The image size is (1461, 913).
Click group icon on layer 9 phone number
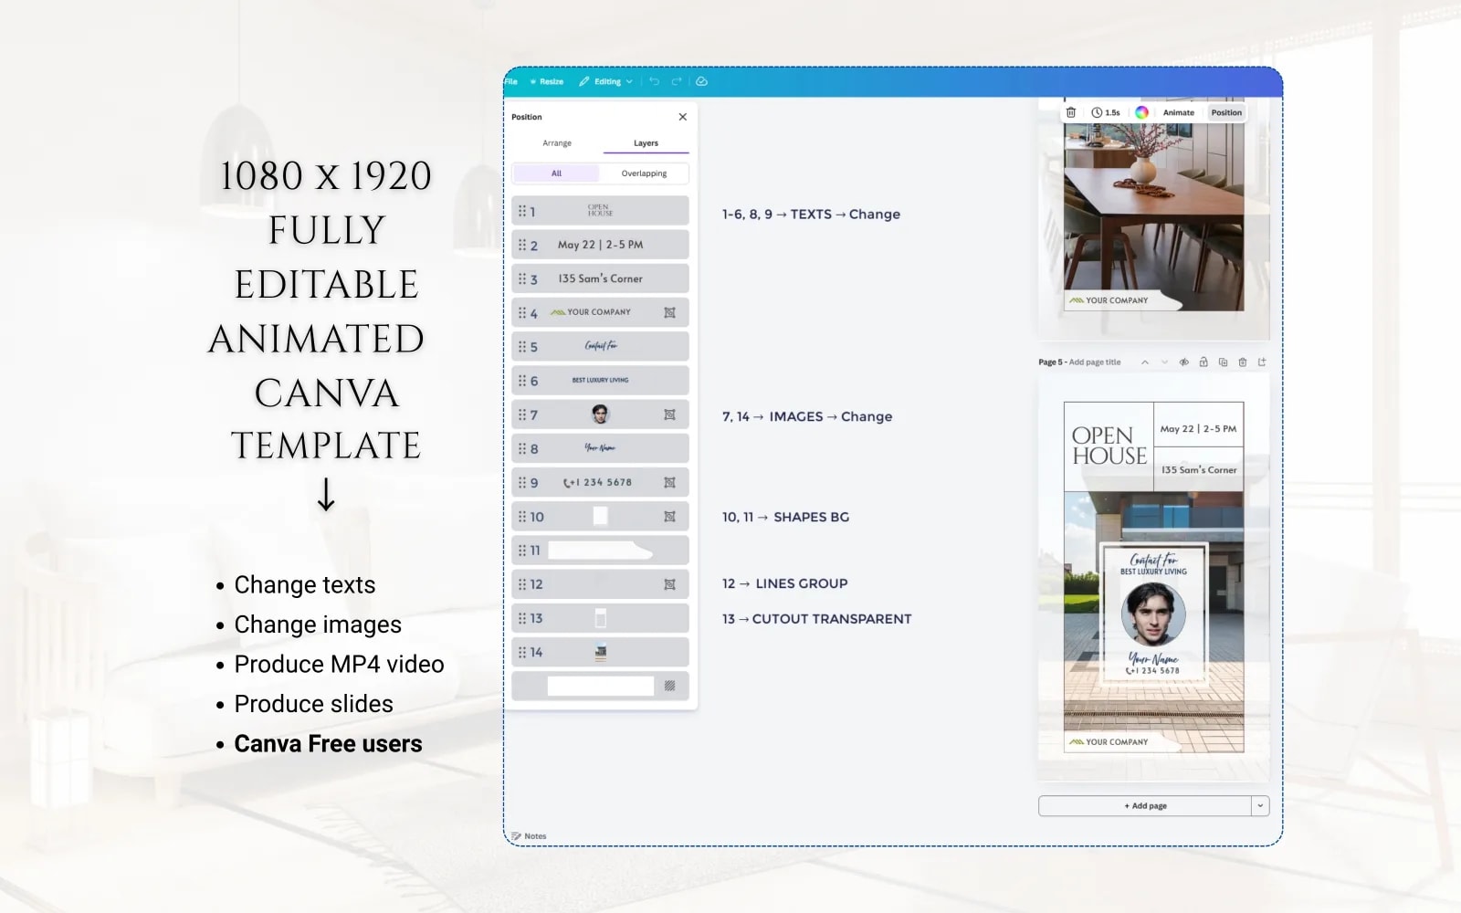pos(669,482)
